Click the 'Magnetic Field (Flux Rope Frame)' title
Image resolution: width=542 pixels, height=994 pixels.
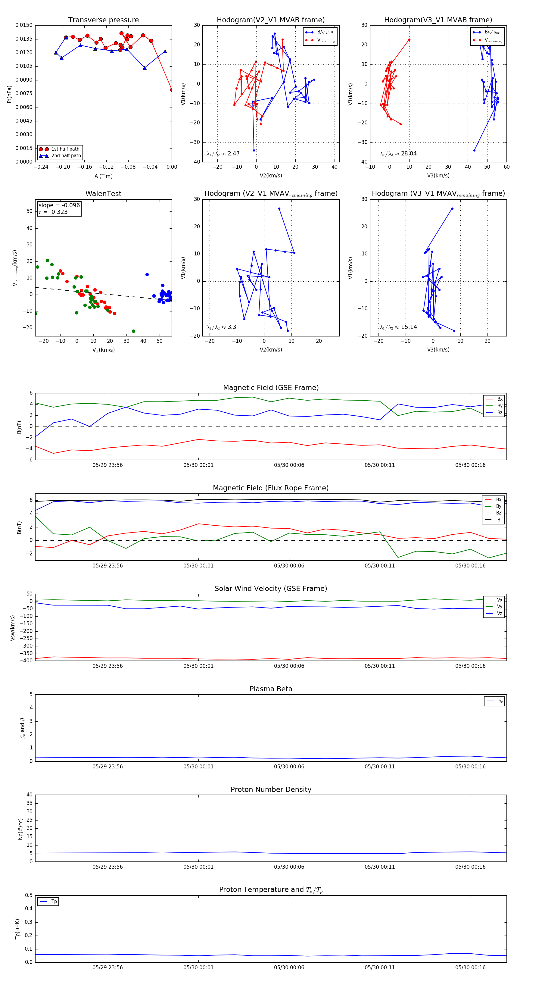[x=271, y=488]
